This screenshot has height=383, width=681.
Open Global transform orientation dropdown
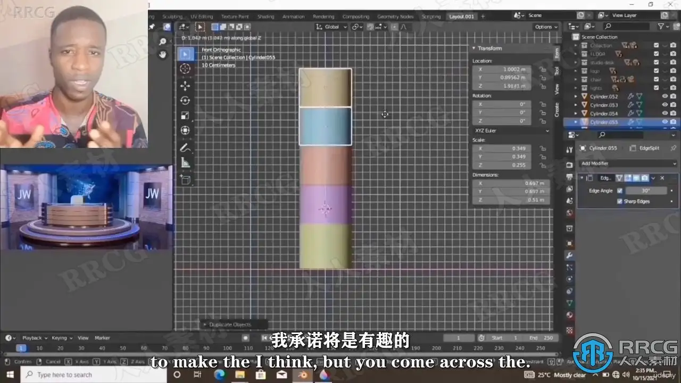point(331,27)
